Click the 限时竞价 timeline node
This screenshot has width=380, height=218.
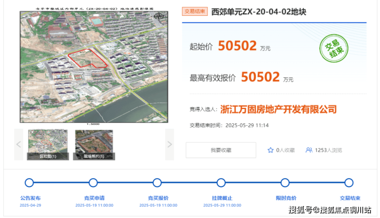coord(285,183)
